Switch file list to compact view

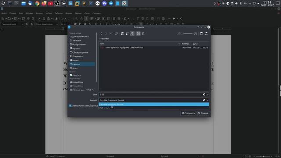pos(127,33)
